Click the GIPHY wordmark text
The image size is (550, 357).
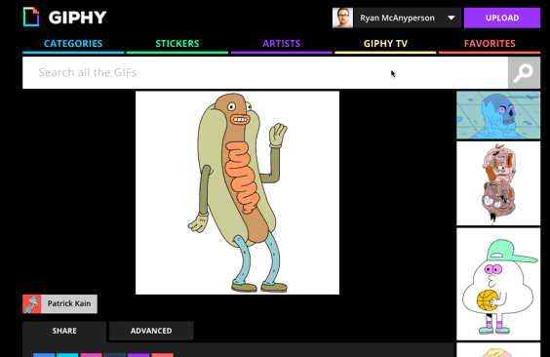(x=77, y=18)
